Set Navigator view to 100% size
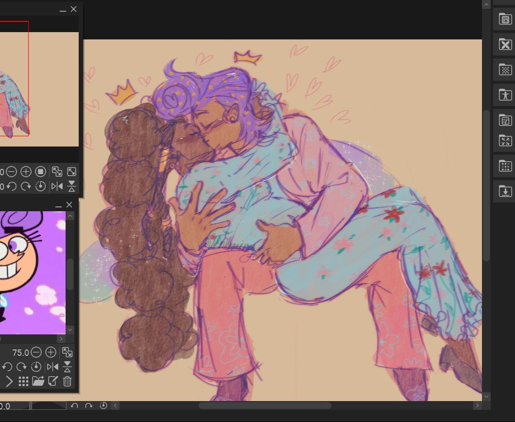515x422 pixels. (41, 172)
